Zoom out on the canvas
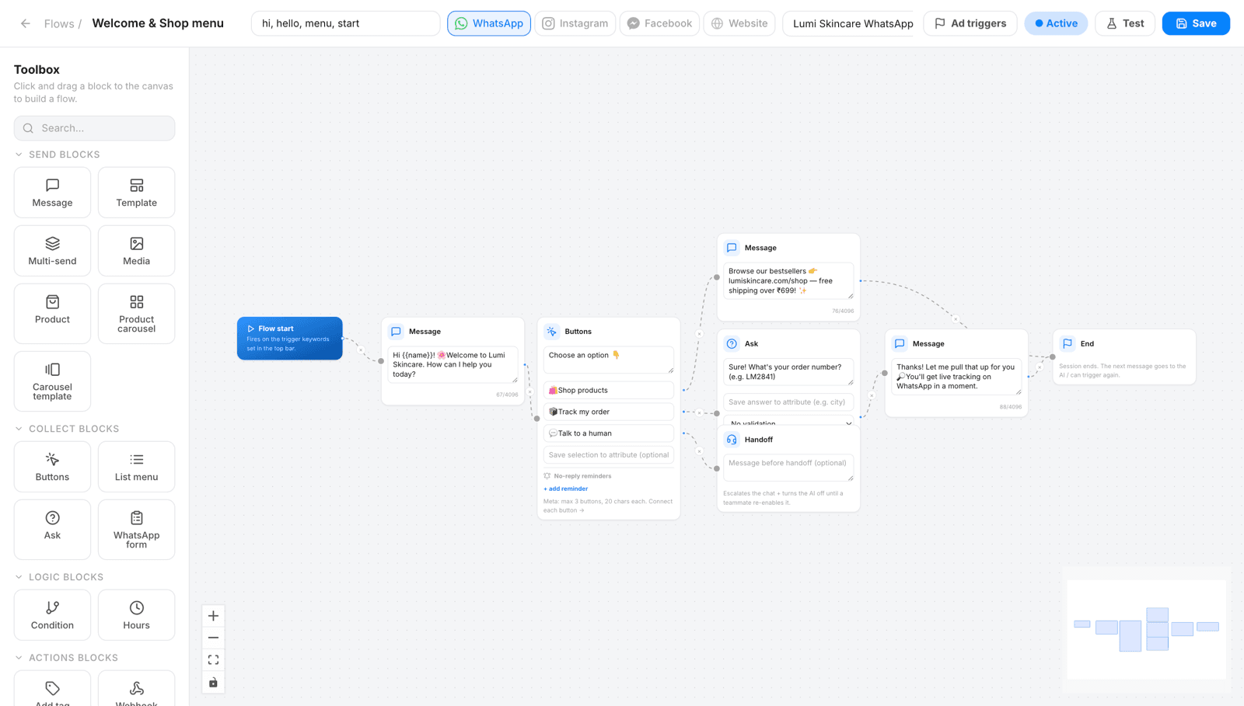Image resolution: width=1244 pixels, height=706 pixels. pos(213,638)
